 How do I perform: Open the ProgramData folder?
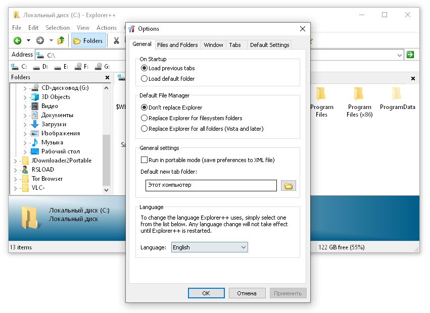point(397,98)
